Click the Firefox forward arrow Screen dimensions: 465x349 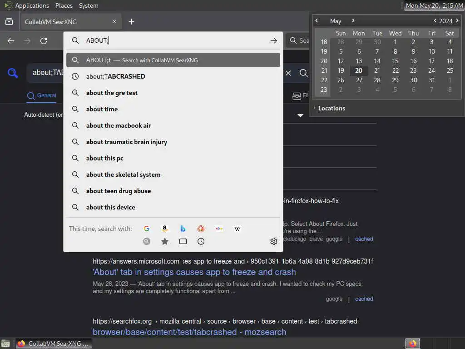[x=27, y=40]
